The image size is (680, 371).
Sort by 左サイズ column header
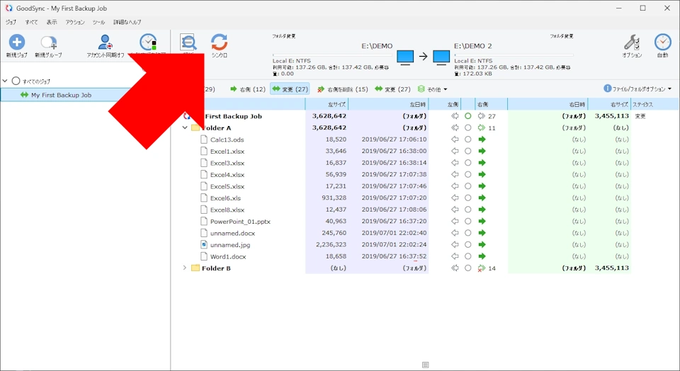327,104
